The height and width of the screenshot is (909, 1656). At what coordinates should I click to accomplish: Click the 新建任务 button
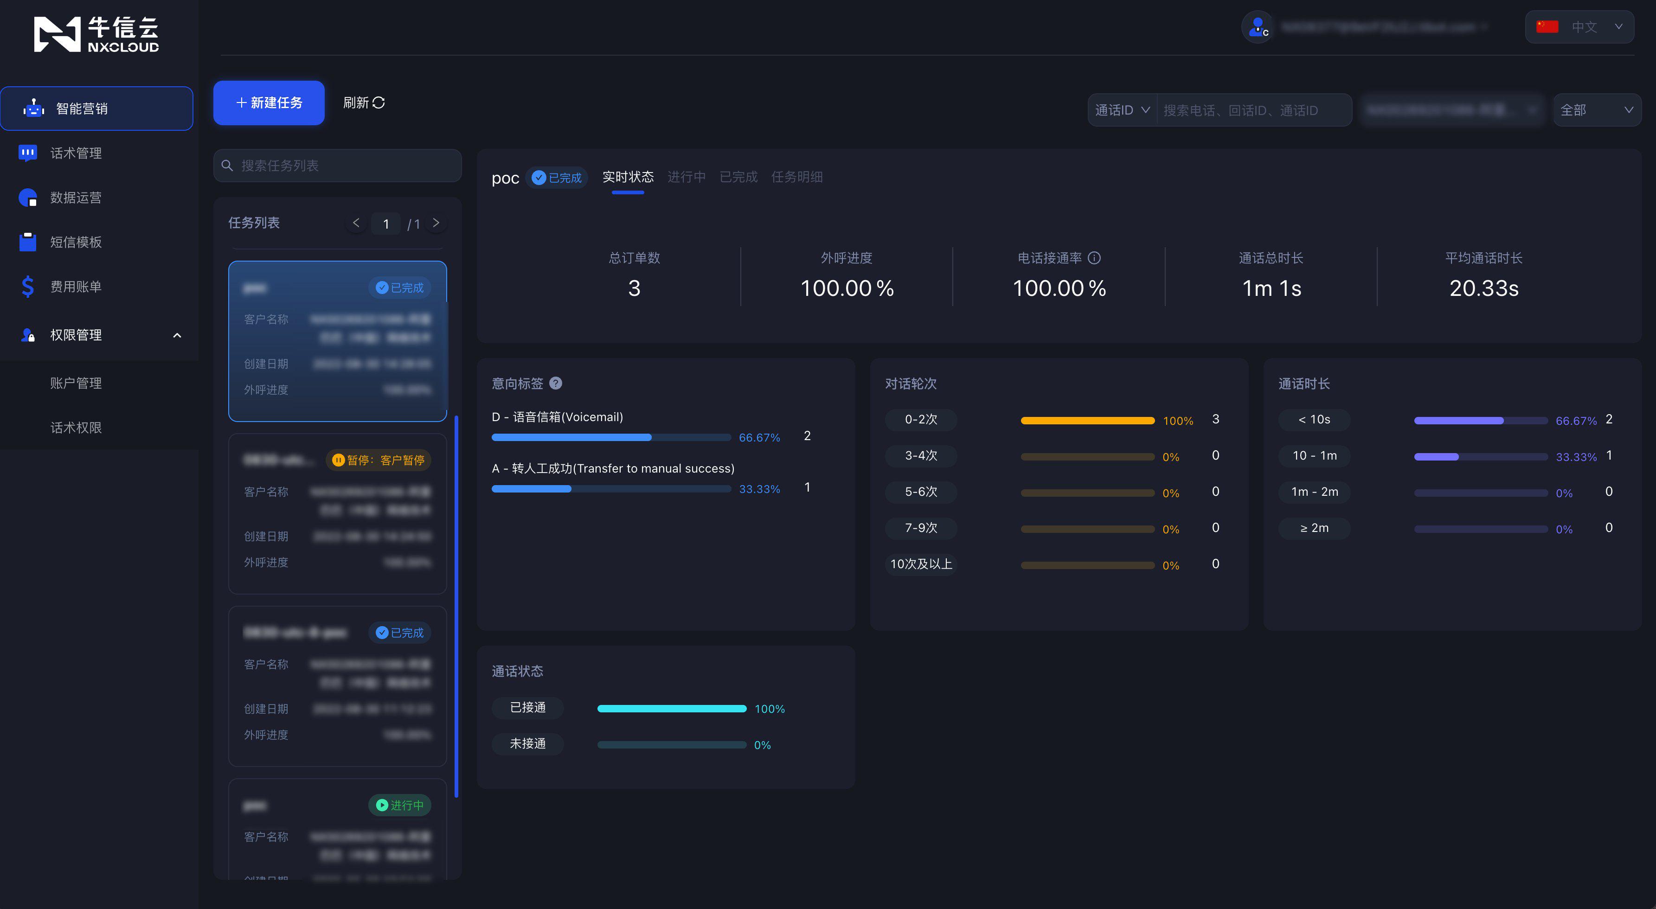click(x=269, y=103)
